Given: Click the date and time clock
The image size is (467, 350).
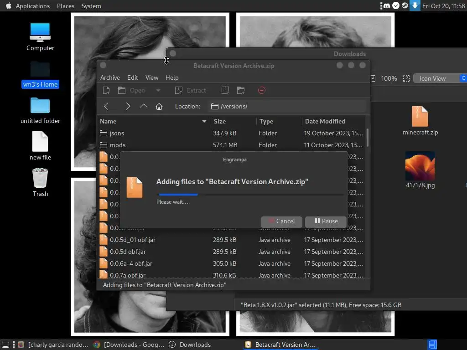Looking at the screenshot, I should (x=443, y=6).
